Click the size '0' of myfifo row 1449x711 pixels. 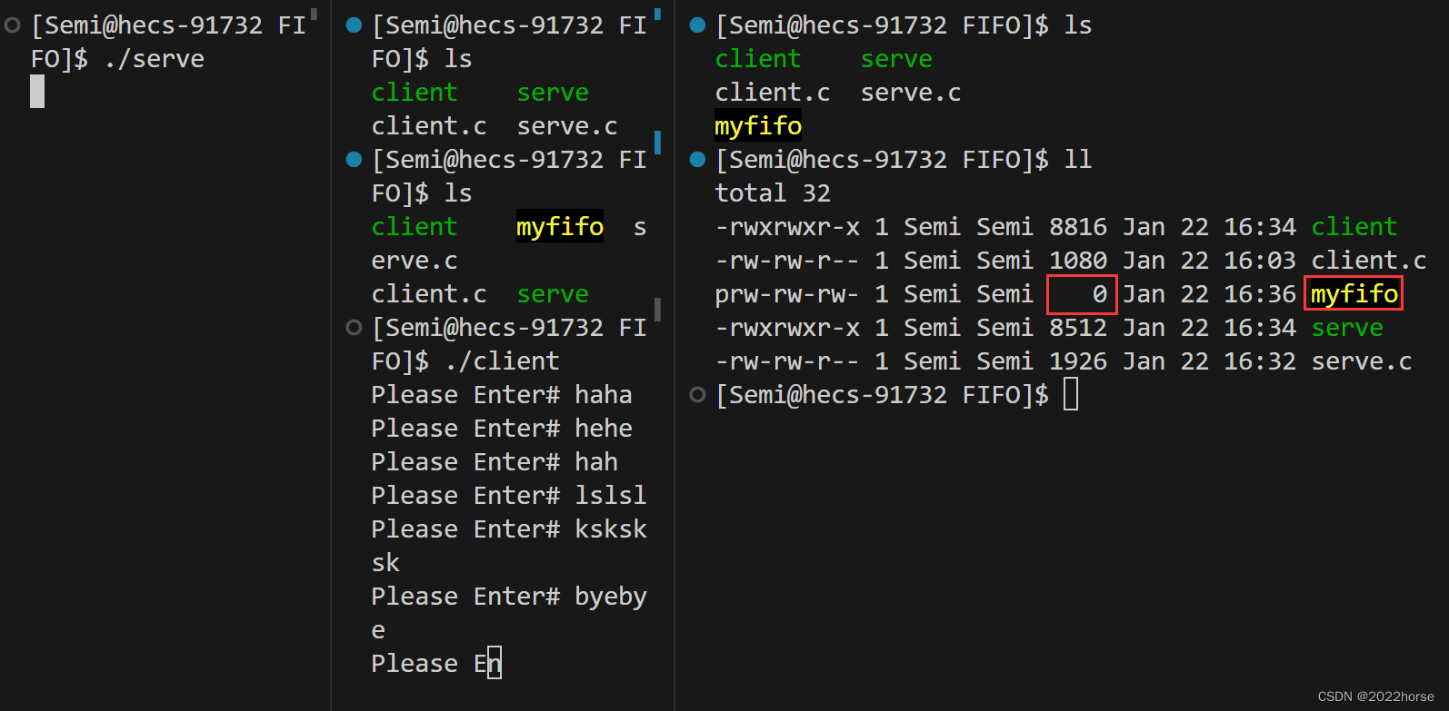[1100, 294]
